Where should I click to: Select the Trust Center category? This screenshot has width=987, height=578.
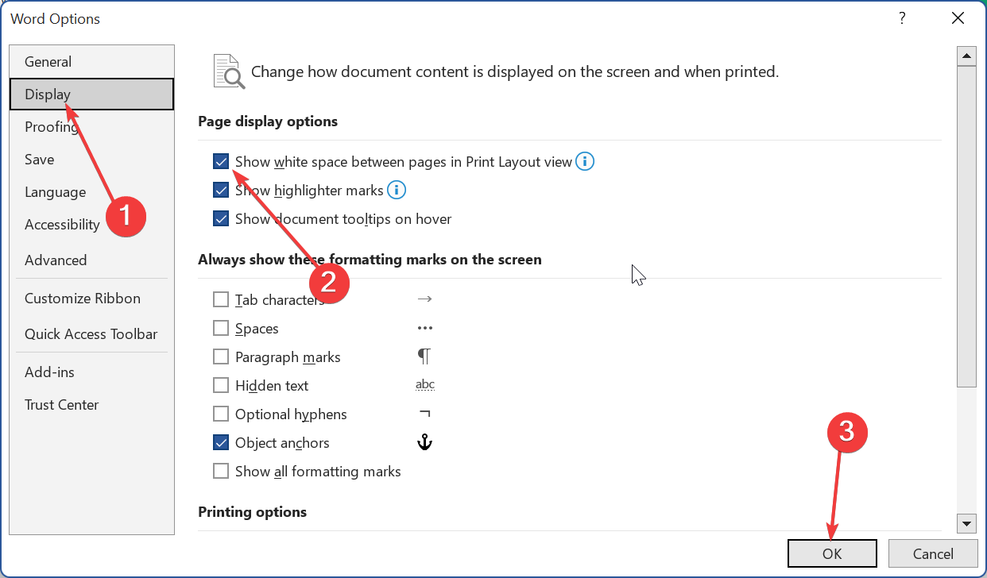62,405
